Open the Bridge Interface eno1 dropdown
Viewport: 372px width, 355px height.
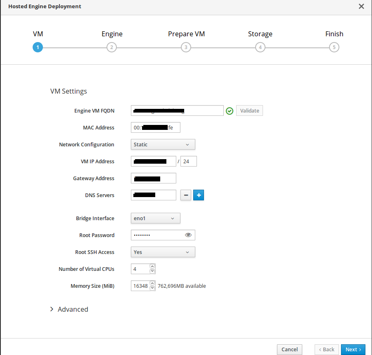pyautogui.click(x=155, y=218)
